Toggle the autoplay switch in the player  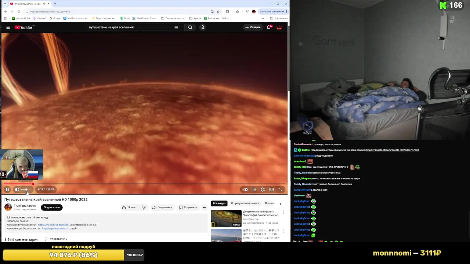(x=245, y=190)
